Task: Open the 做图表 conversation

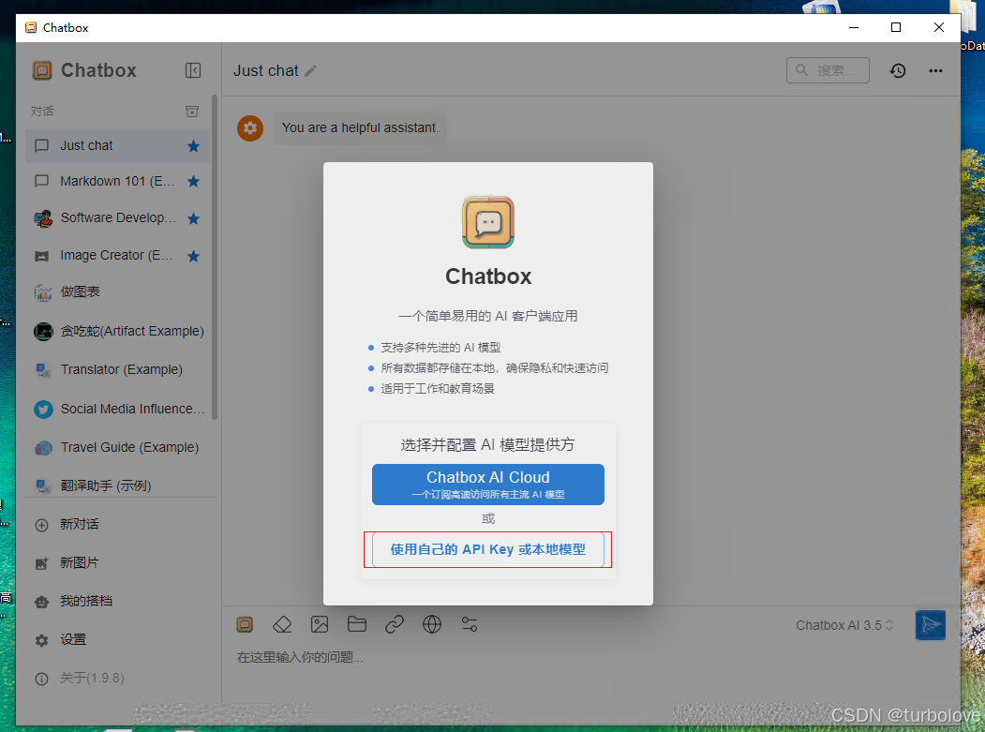Action: 117,292
